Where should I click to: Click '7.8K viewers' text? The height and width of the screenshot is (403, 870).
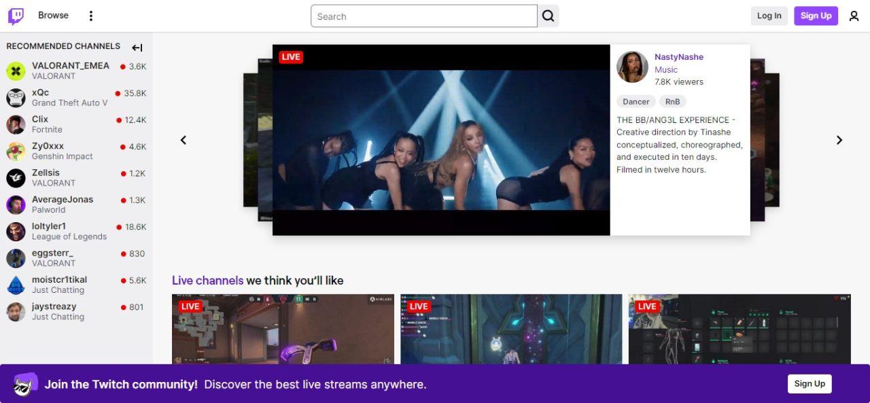[679, 82]
